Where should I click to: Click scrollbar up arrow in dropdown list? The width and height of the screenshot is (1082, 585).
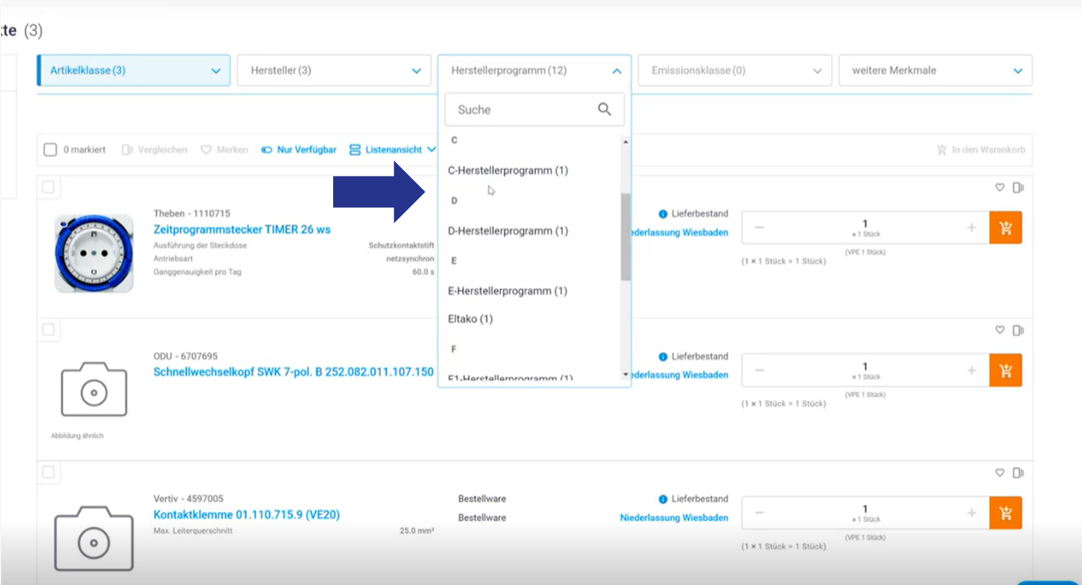tap(625, 142)
